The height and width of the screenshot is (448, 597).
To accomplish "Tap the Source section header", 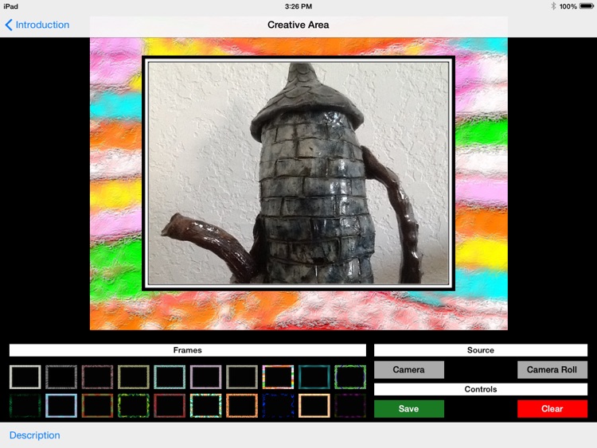I will click(x=481, y=350).
